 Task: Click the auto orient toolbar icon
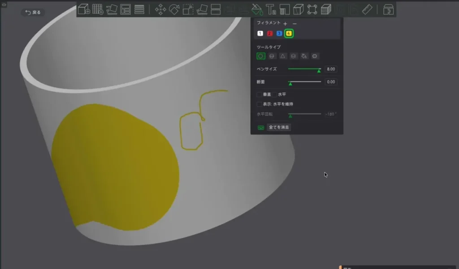tap(112, 9)
